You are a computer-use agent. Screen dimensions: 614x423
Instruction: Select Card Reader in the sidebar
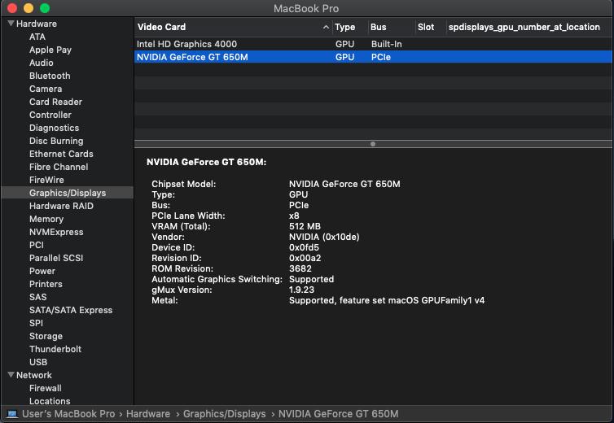coord(55,102)
